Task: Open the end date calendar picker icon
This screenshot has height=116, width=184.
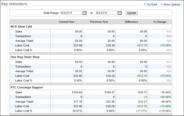Action: 119,13
